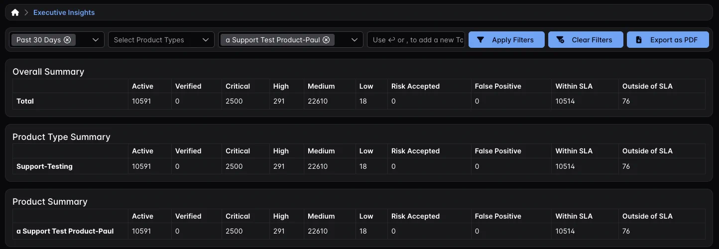Click Critical column header in Overall Summary
The width and height of the screenshot is (719, 249).
click(238, 86)
